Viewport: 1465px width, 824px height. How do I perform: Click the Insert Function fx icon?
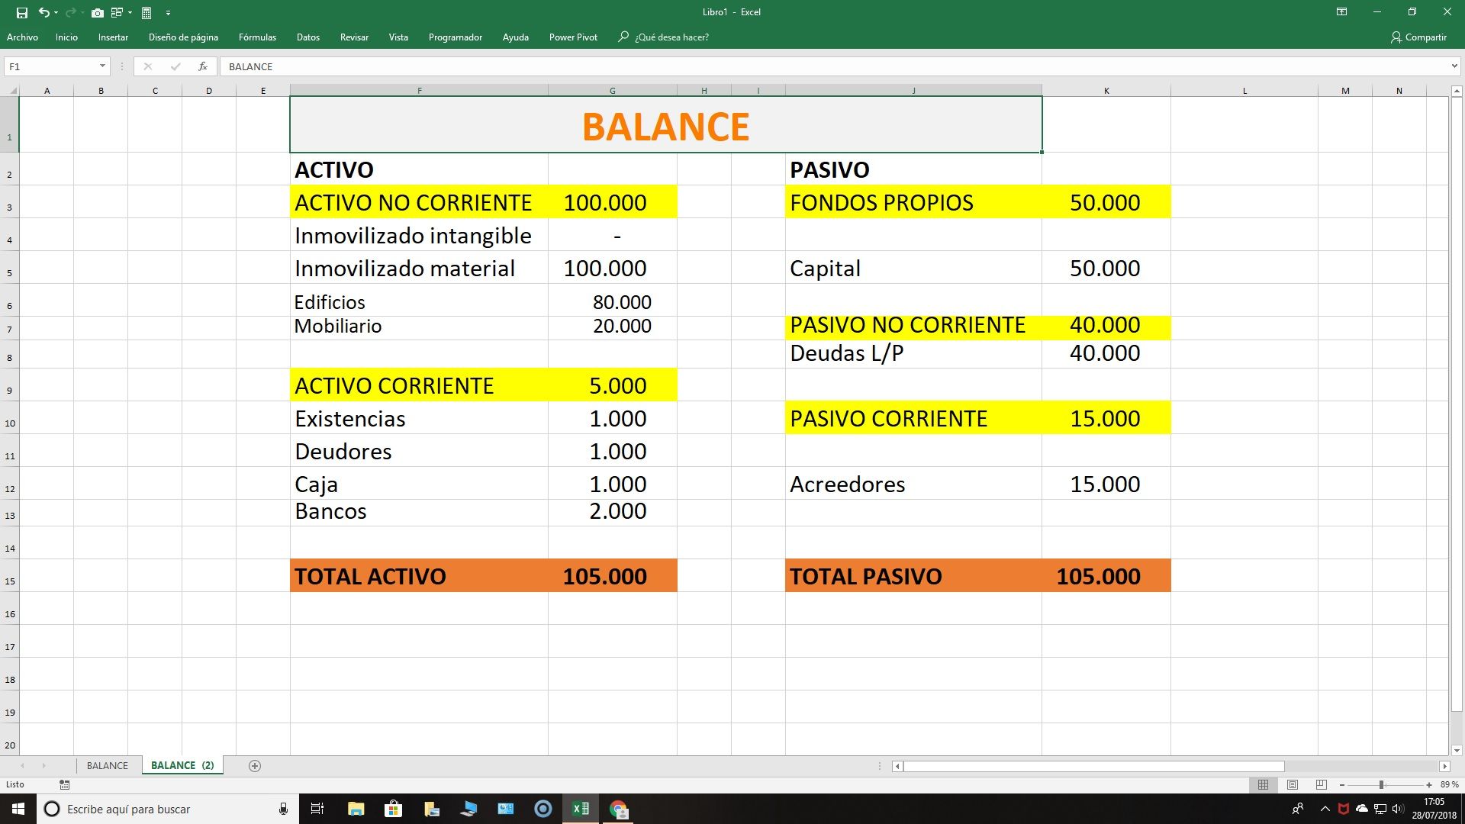tap(203, 66)
